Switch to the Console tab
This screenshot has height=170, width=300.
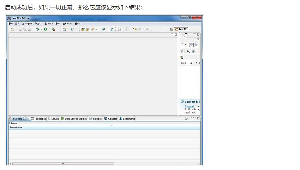point(111,119)
